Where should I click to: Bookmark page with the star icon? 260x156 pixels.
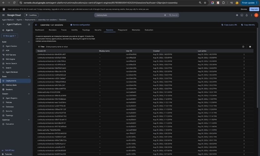click(x=205, y=3)
